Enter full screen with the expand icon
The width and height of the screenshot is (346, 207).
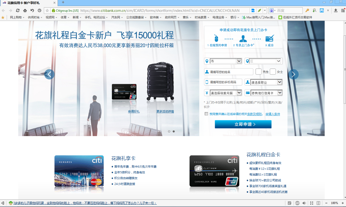point(311,203)
